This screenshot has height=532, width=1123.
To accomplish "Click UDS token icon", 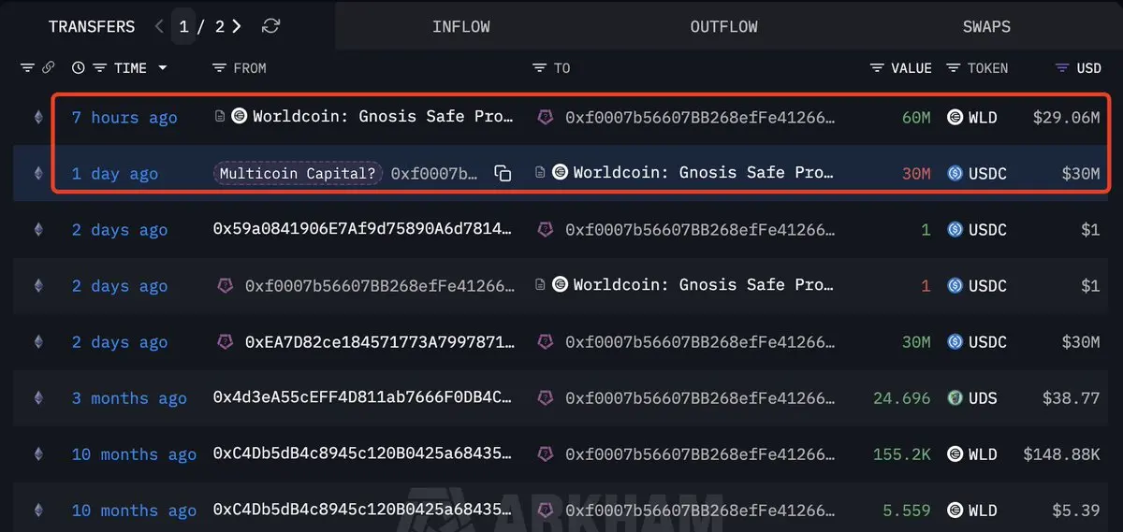I will [955, 397].
